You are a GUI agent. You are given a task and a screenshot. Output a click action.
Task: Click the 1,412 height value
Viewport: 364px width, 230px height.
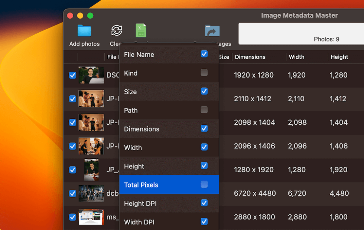pyautogui.click(x=338, y=99)
